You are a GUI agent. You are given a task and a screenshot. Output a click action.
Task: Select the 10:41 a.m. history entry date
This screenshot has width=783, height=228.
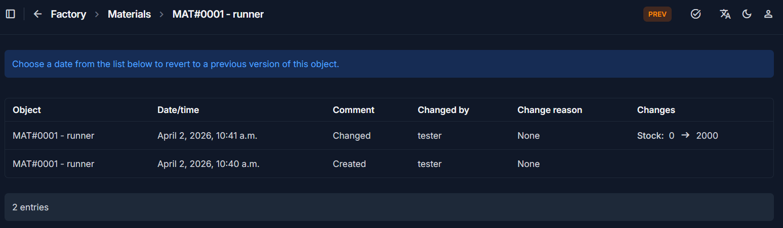(208, 136)
